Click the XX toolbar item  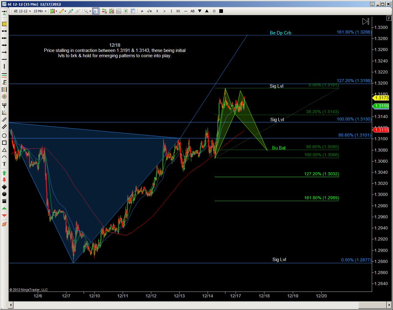click(178, 11)
